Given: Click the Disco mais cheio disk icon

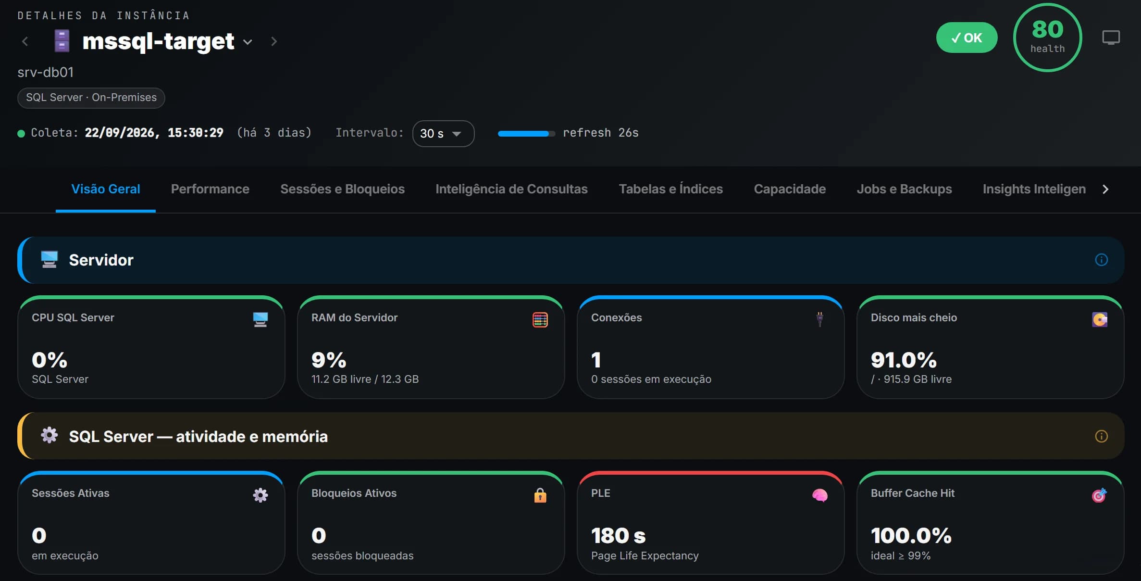Looking at the screenshot, I should pos(1100,319).
